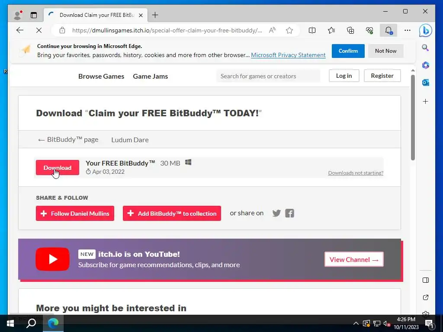Image resolution: width=443 pixels, height=332 pixels.
Task: Share on Facebook icon
Action: pos(289,213)
